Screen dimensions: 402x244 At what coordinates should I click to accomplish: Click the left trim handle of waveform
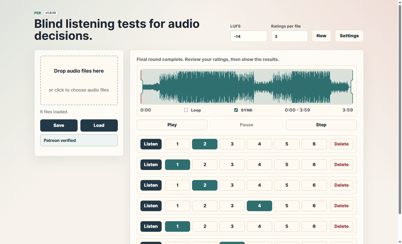coord(142,87)
